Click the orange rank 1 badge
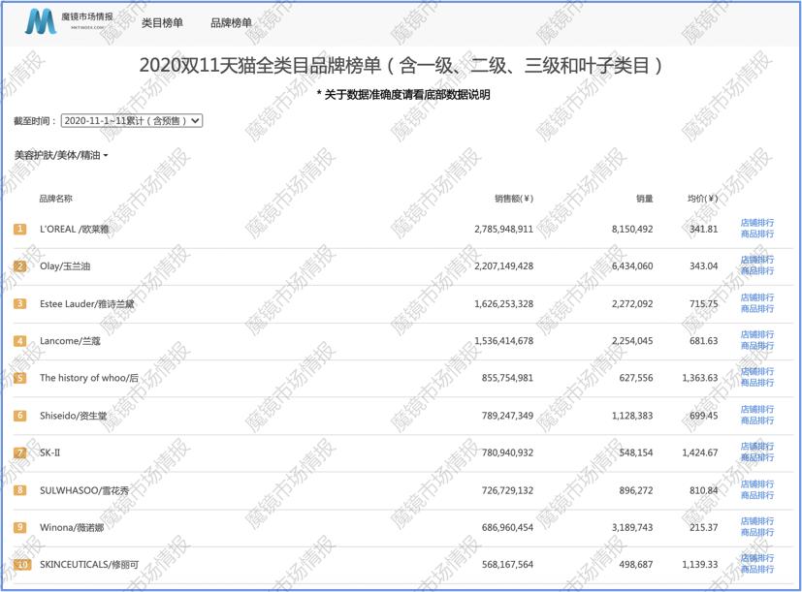The image size is (802, 592). pos(20,228)
